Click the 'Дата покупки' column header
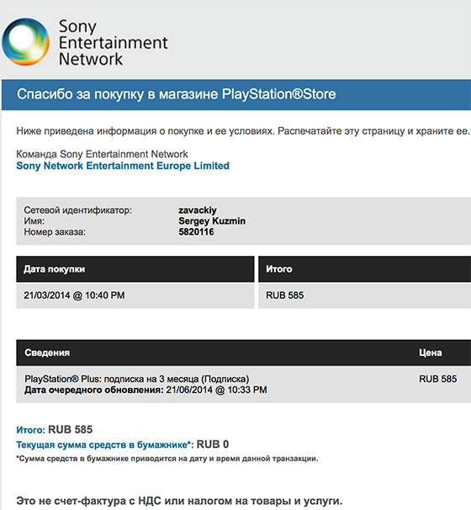 [135, 269]
